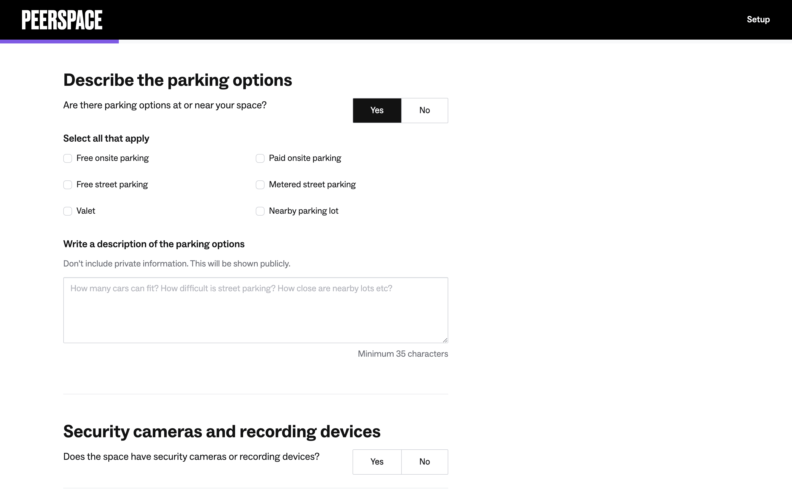
Task: Click the Metered street parking label
Action: [312, 185]
